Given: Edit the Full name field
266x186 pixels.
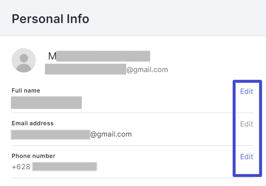Looking at the screenshot, I should tap(246, 91).
